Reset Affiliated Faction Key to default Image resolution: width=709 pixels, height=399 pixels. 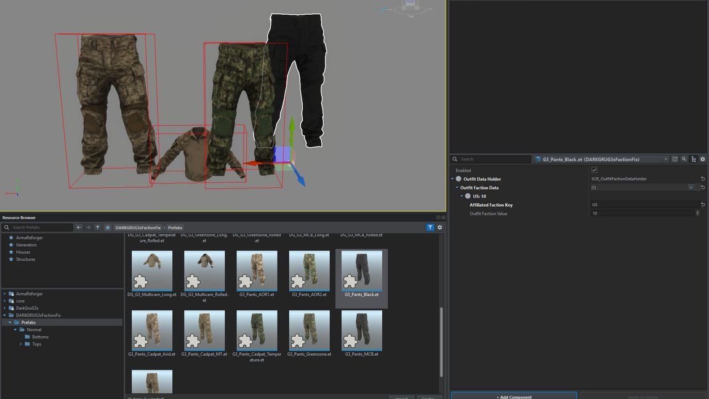click(703, 204)
